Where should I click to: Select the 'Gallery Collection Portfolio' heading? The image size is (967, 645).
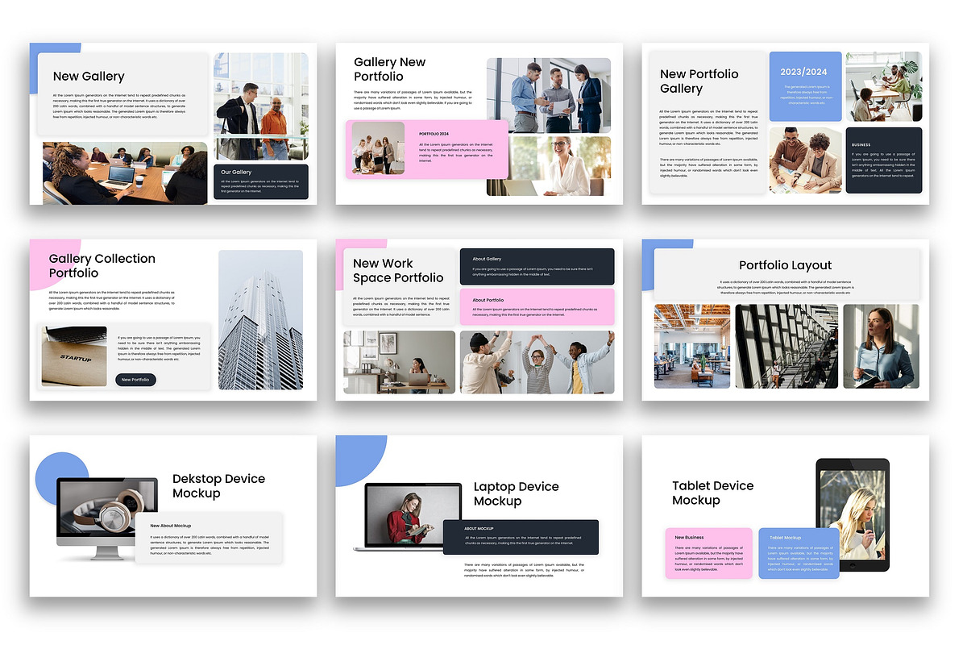102,266
